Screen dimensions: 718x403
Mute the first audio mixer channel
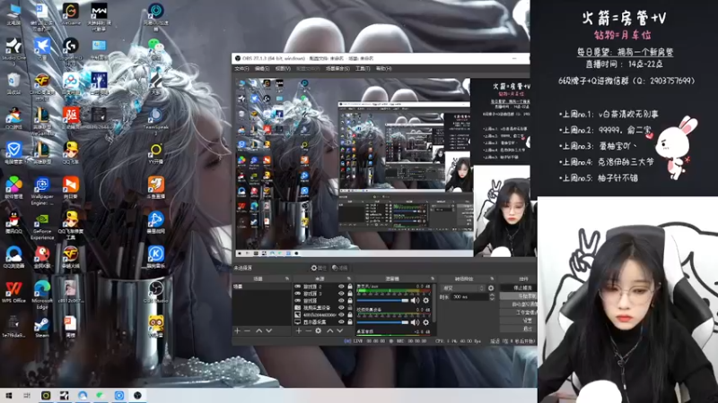[x=415, y=300]
